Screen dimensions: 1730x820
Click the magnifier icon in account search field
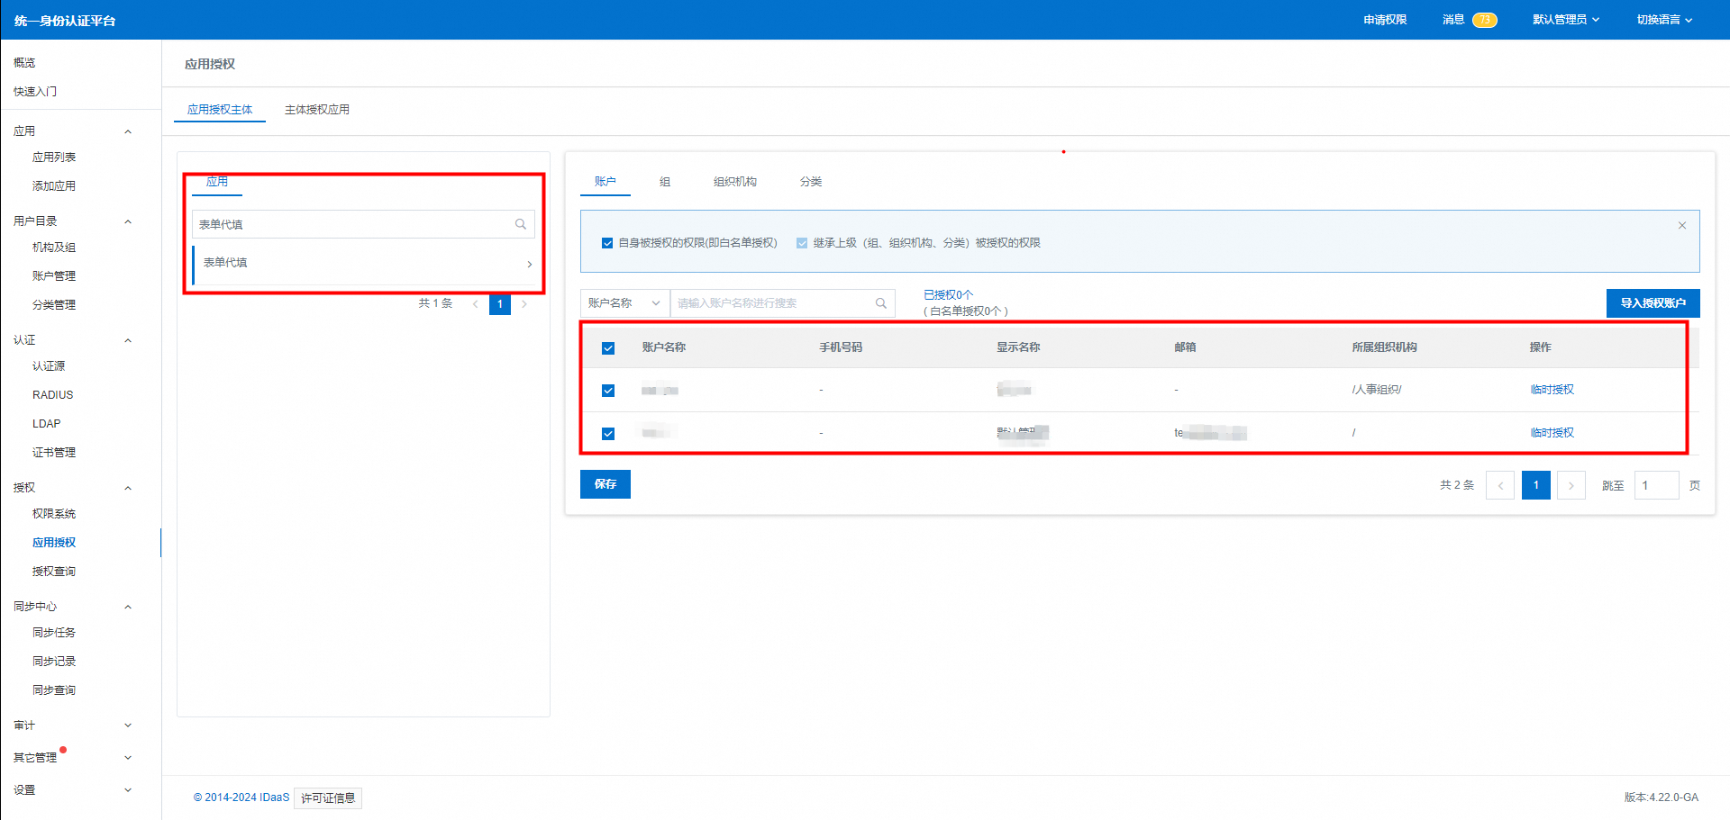(880, 303)
